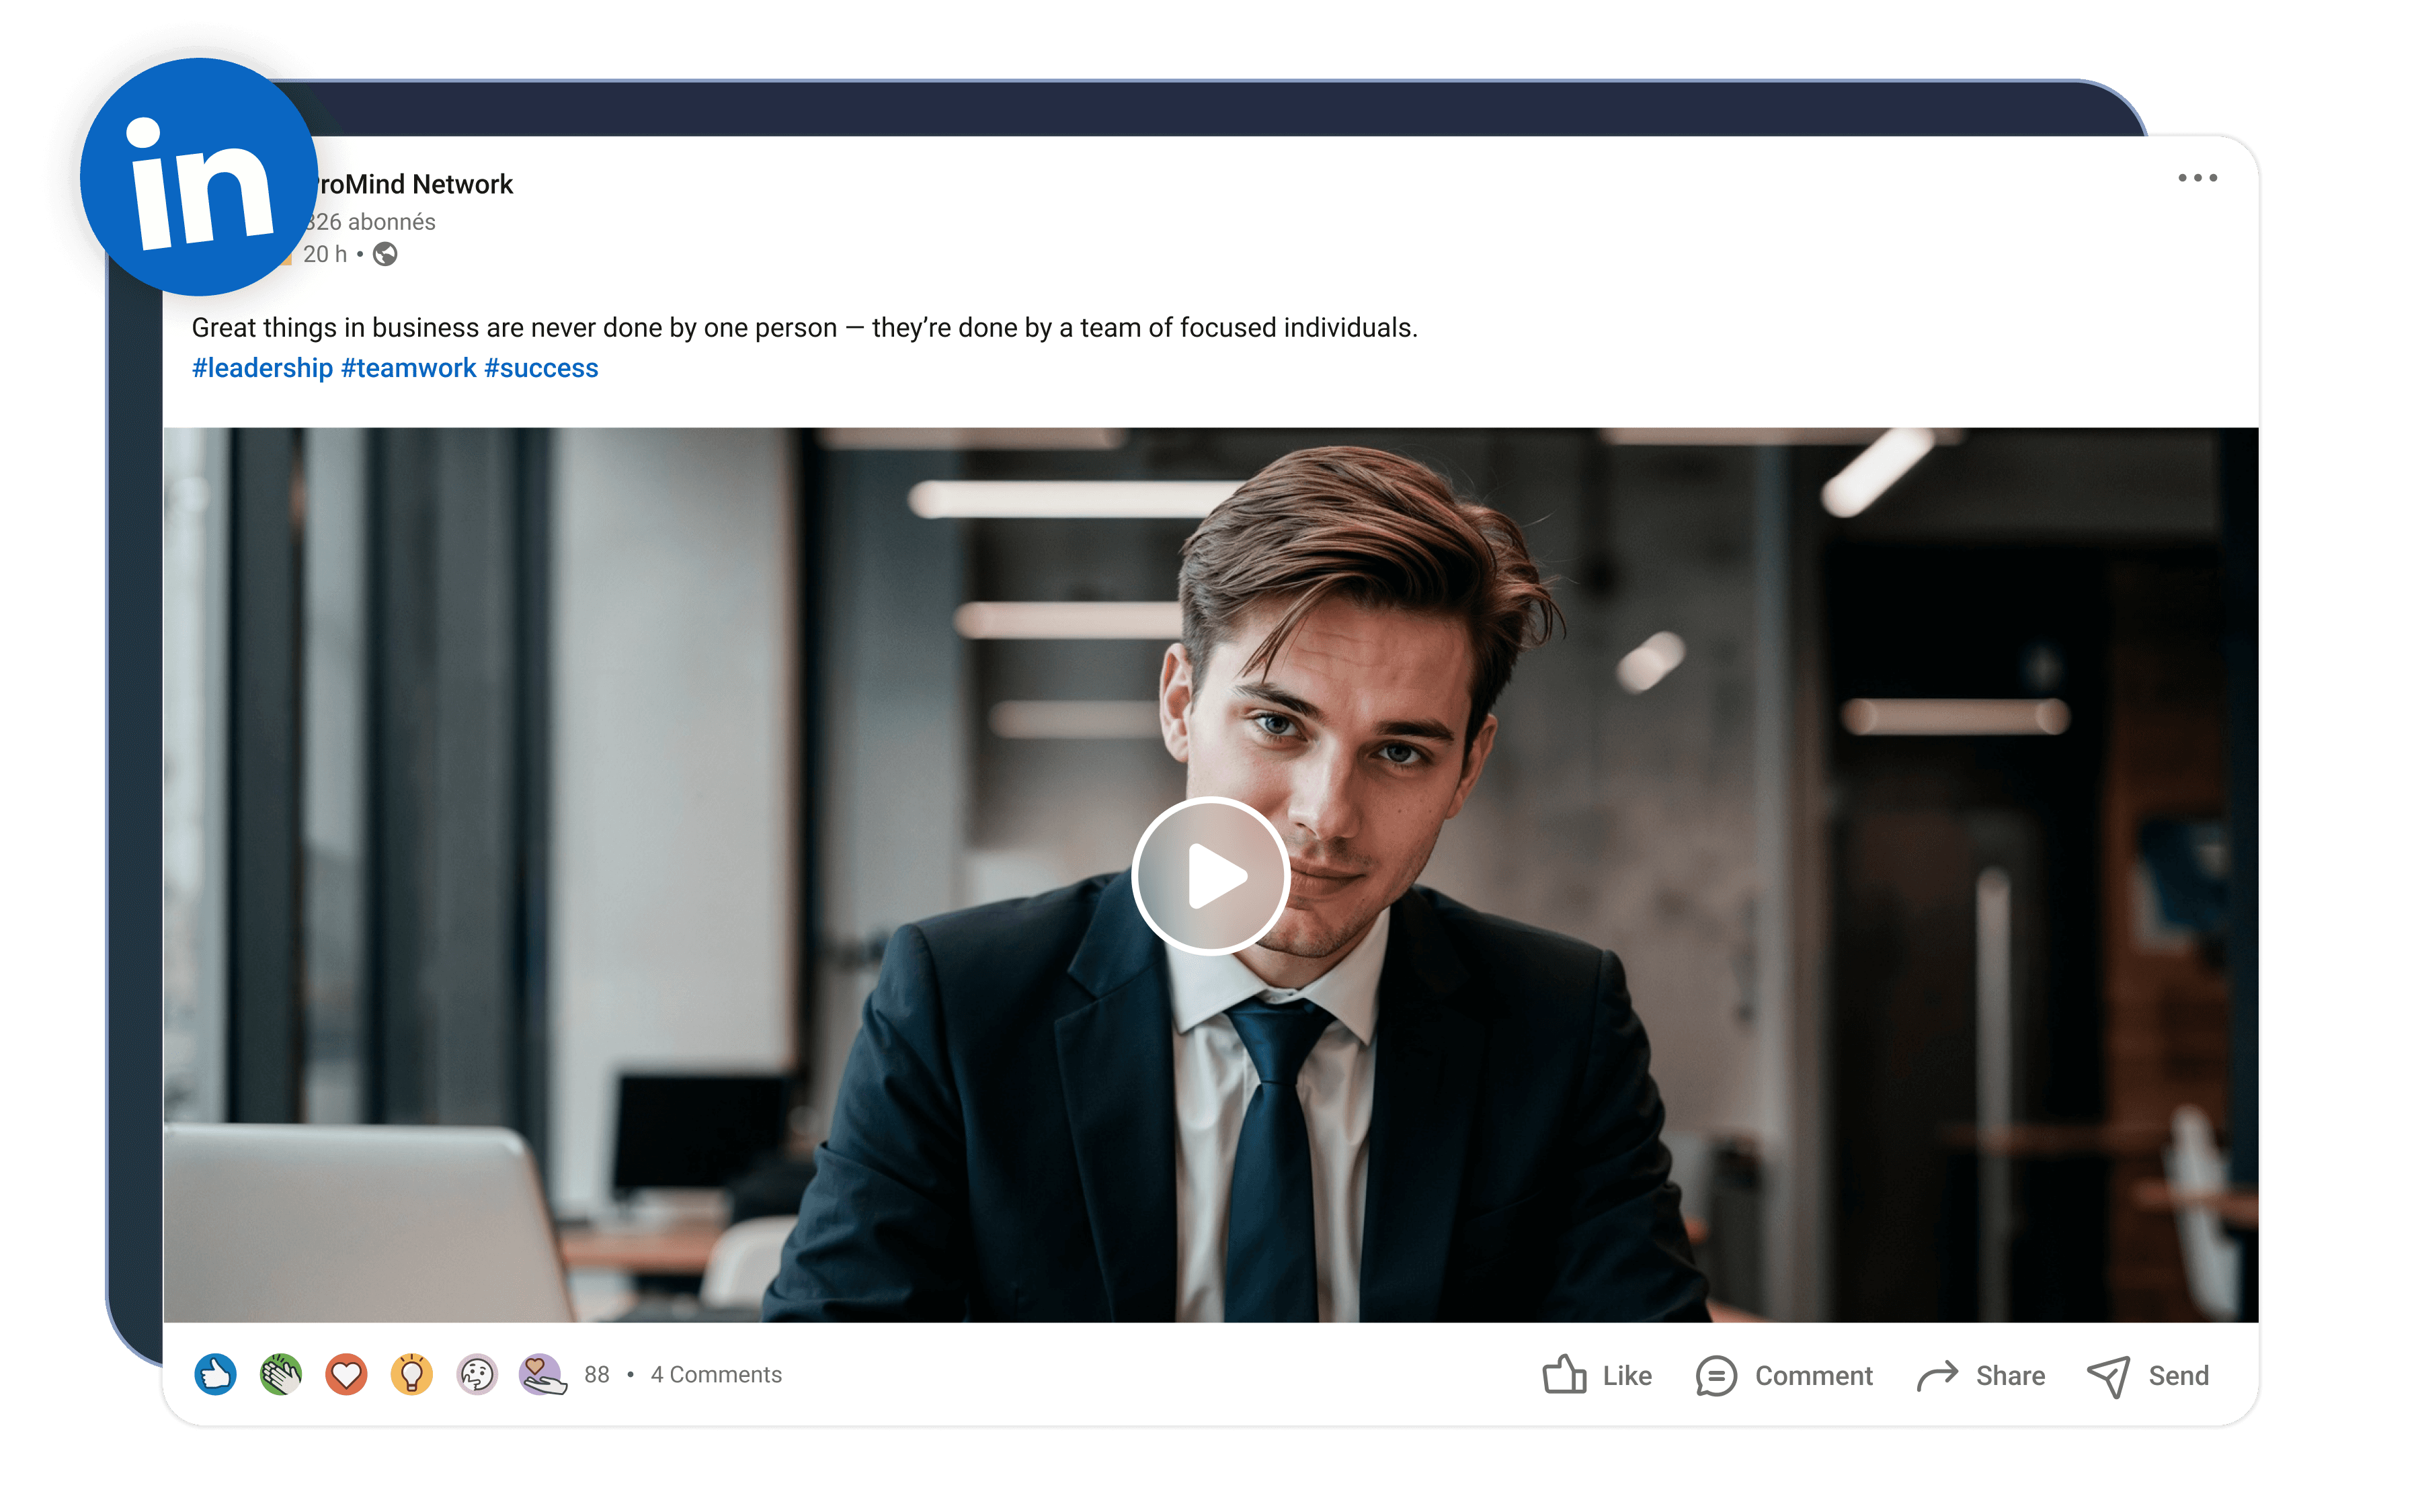Viewport: 2420px width, 1512px height.
Task: Click the LinkedIn logo badge
Action: tap(200, 177)
